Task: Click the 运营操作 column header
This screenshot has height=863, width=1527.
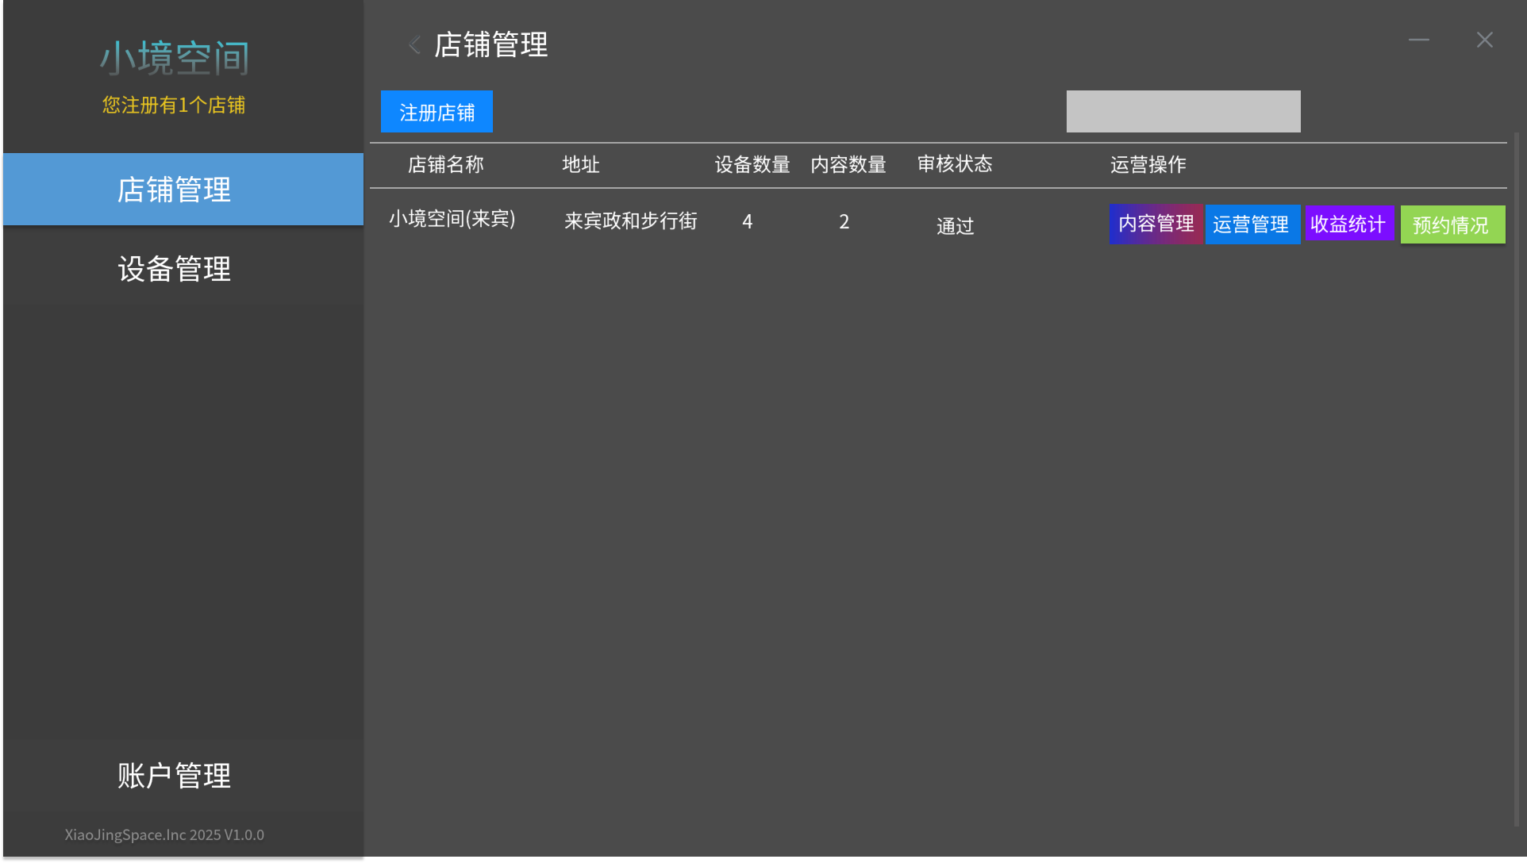Action: click(x=1148, y=164)
